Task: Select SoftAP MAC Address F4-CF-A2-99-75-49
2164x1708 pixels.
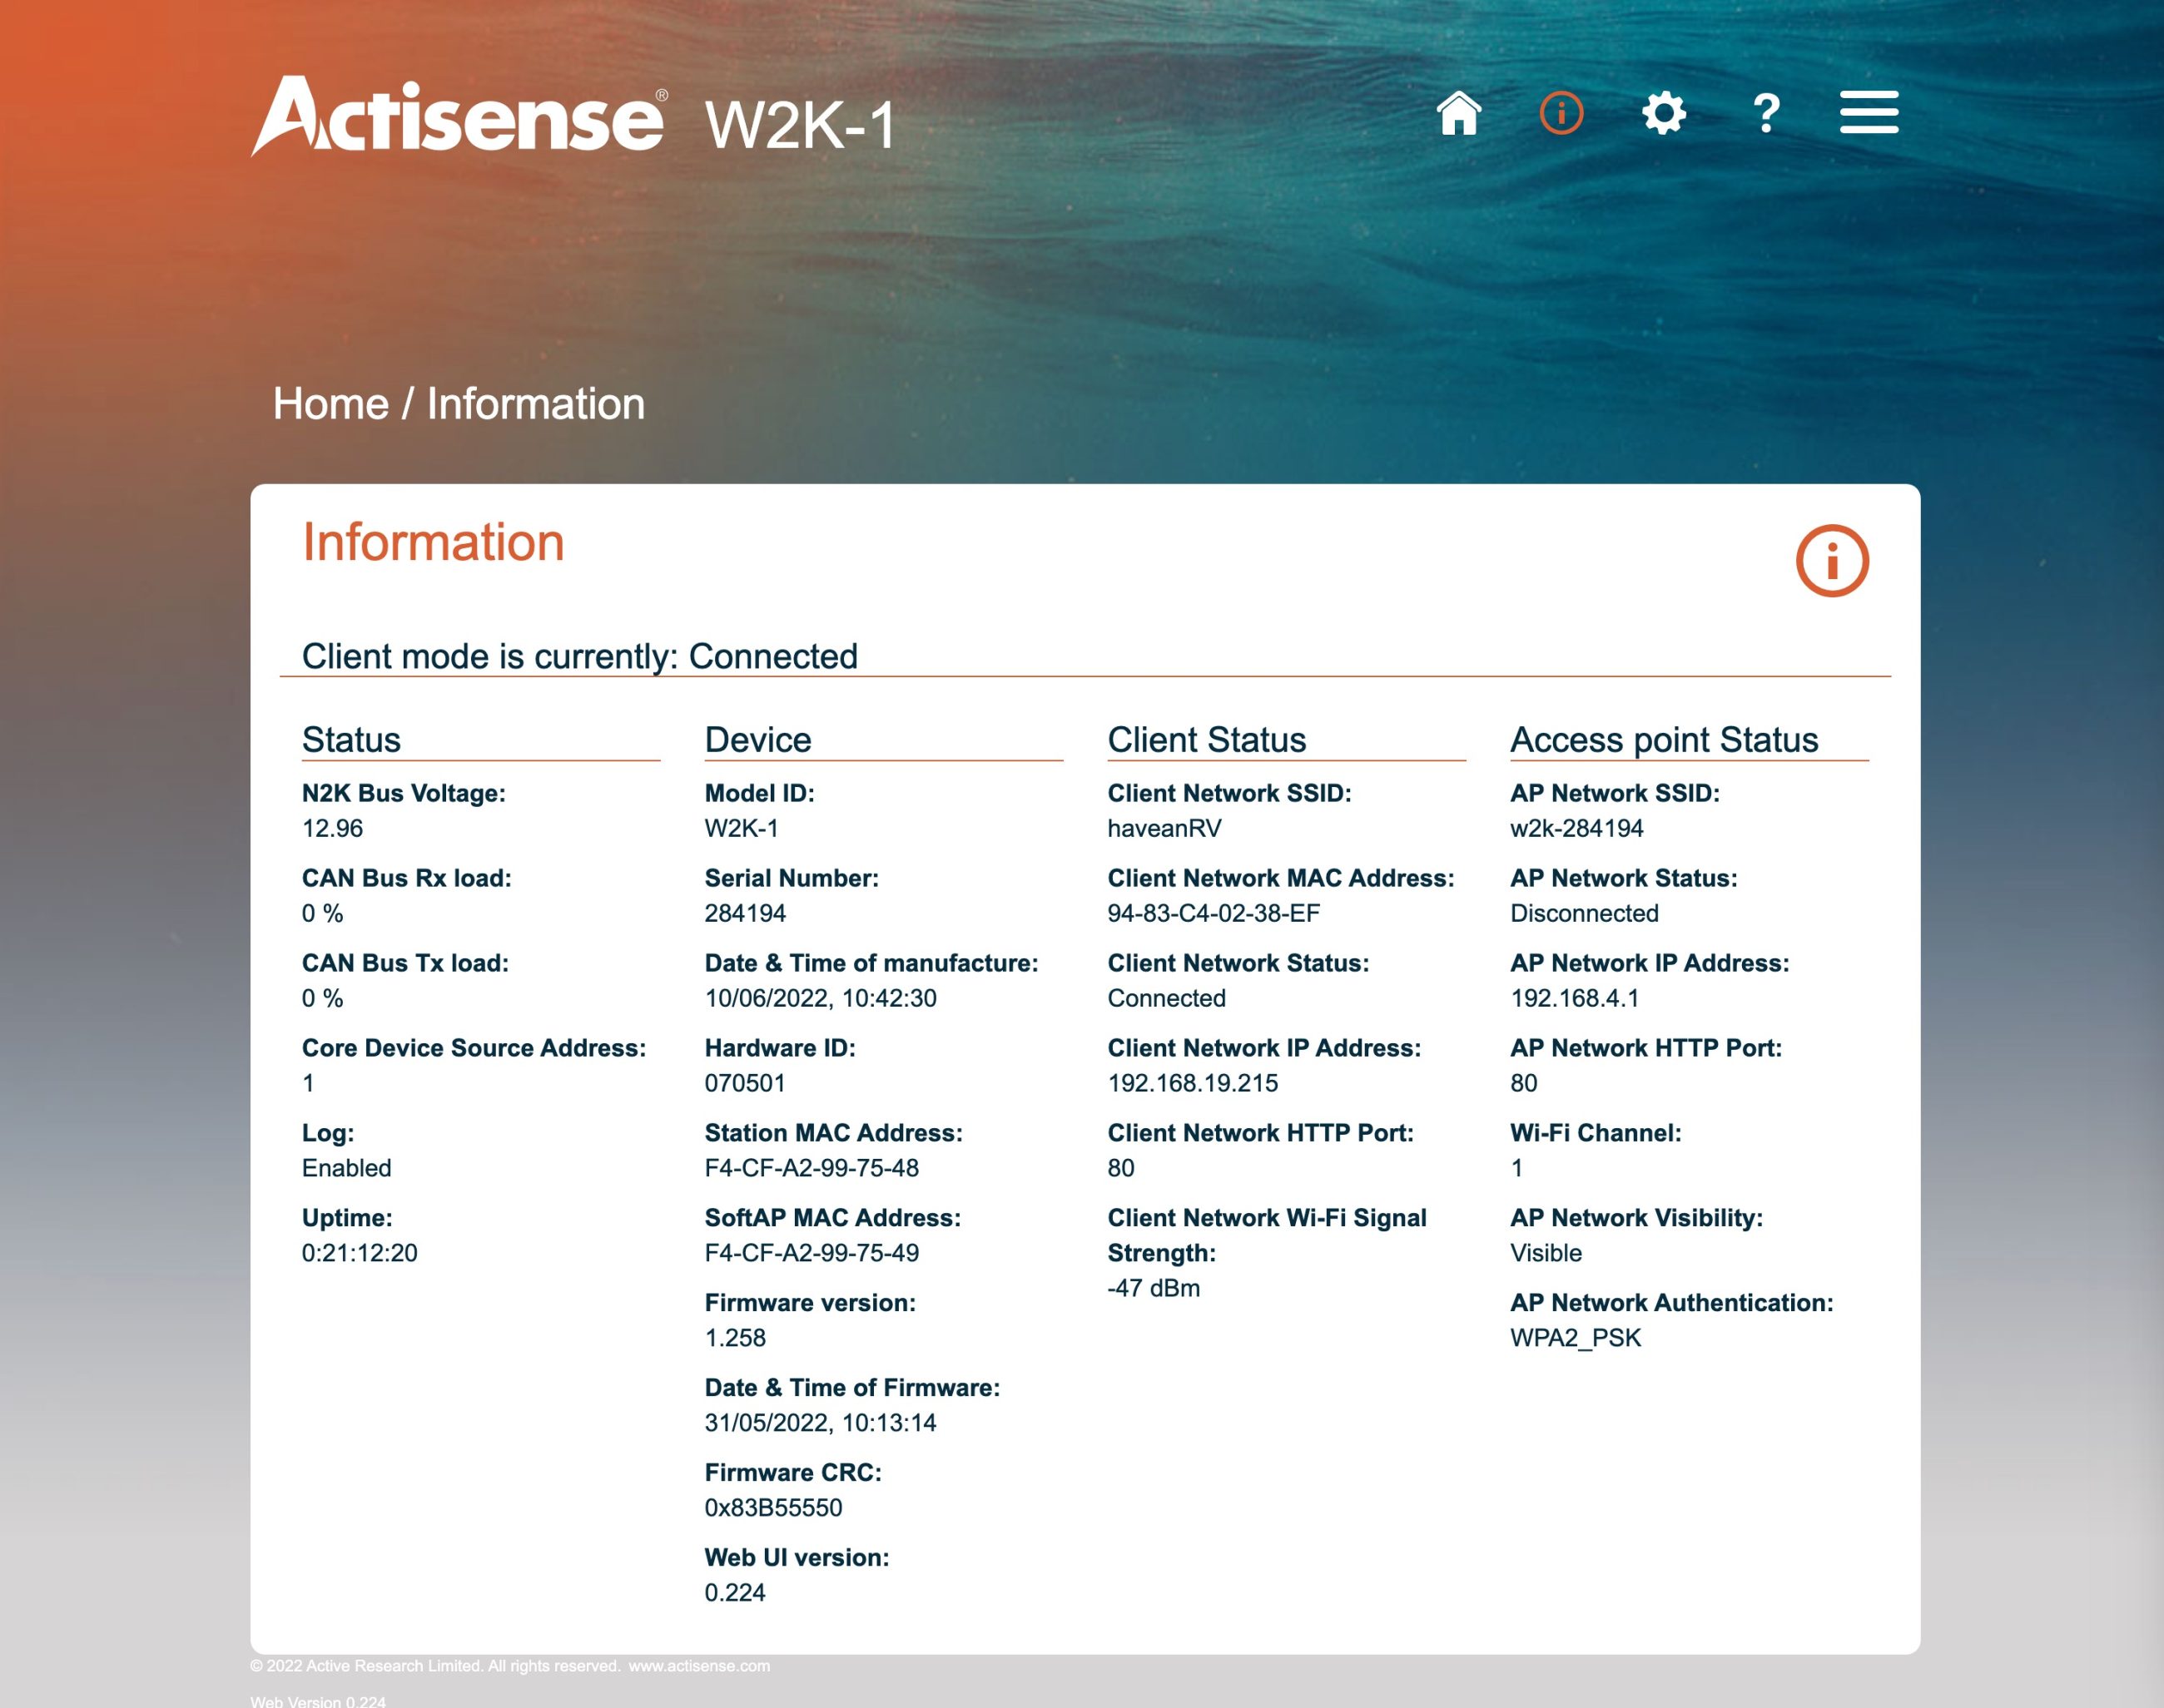Action: click(x=811, y=1253)
